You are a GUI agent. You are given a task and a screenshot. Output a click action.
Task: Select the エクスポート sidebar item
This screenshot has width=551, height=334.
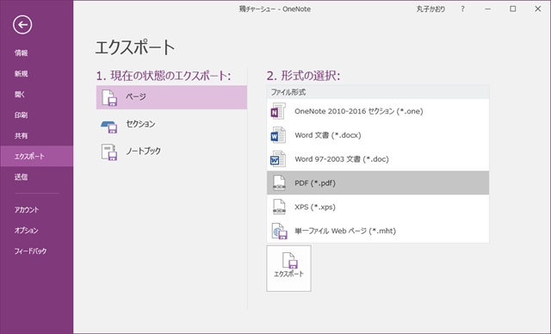(36, 157)
